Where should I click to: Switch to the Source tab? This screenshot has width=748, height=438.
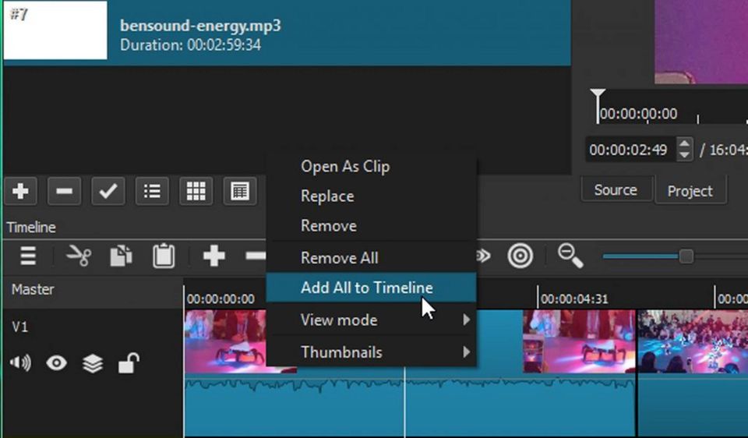[x=615, y=190]
